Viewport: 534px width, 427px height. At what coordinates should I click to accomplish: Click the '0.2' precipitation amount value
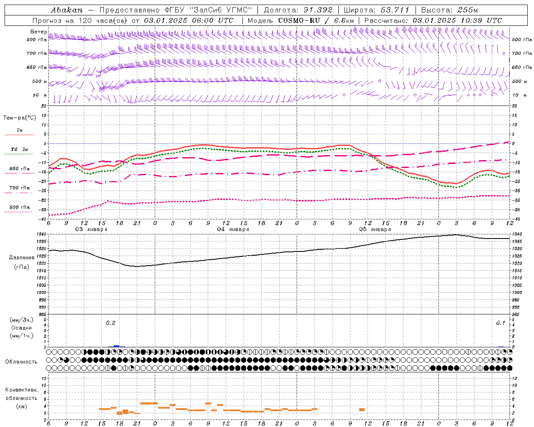click(111, 323)
